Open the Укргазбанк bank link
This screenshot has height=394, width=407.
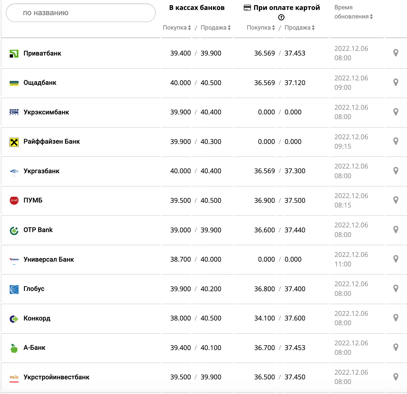point(41,171)
